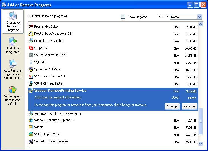Switch to Add New Programs
The image size is (208, 151).
[x=13, y=46]
